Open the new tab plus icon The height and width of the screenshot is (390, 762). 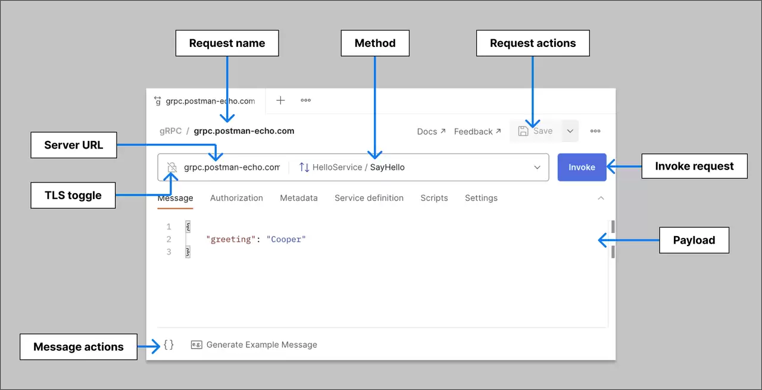[280, 100]
